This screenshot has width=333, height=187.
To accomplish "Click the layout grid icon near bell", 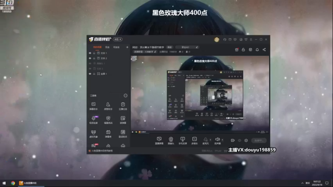I will pyautogui.click(x=251, y=49).
